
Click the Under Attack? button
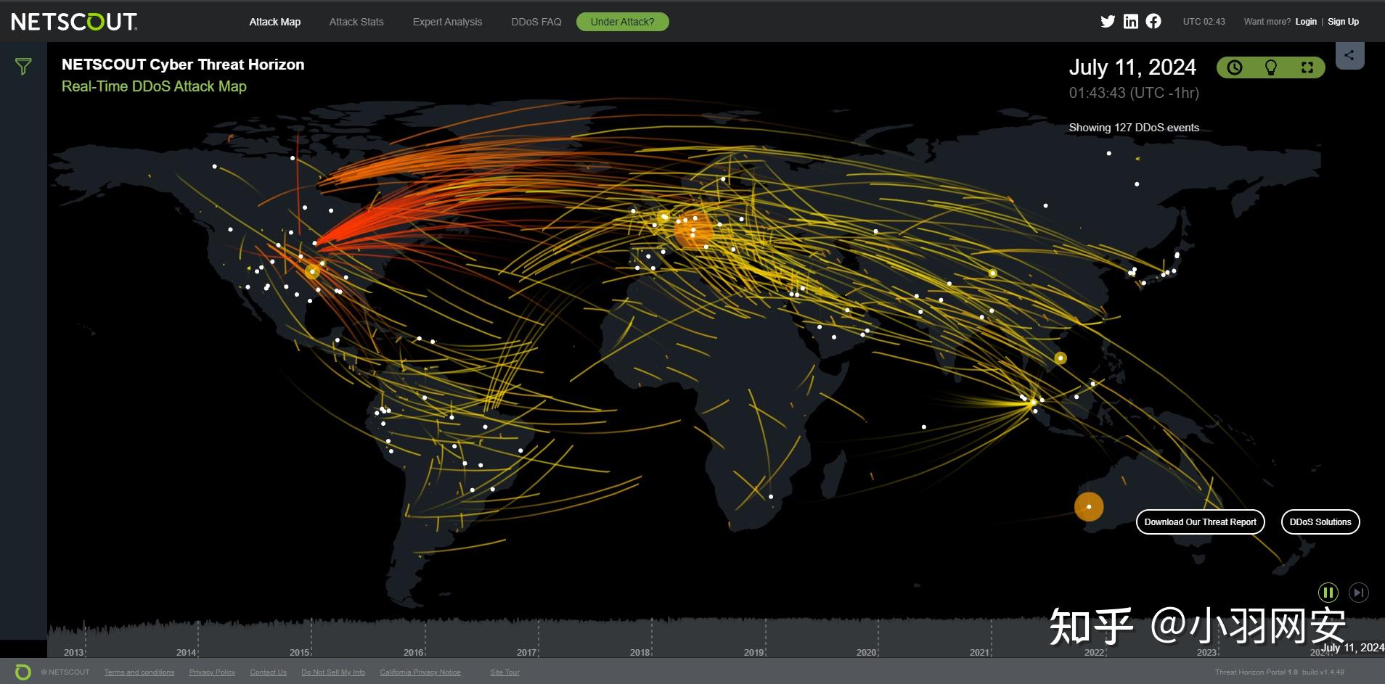(x=623, y=22)
